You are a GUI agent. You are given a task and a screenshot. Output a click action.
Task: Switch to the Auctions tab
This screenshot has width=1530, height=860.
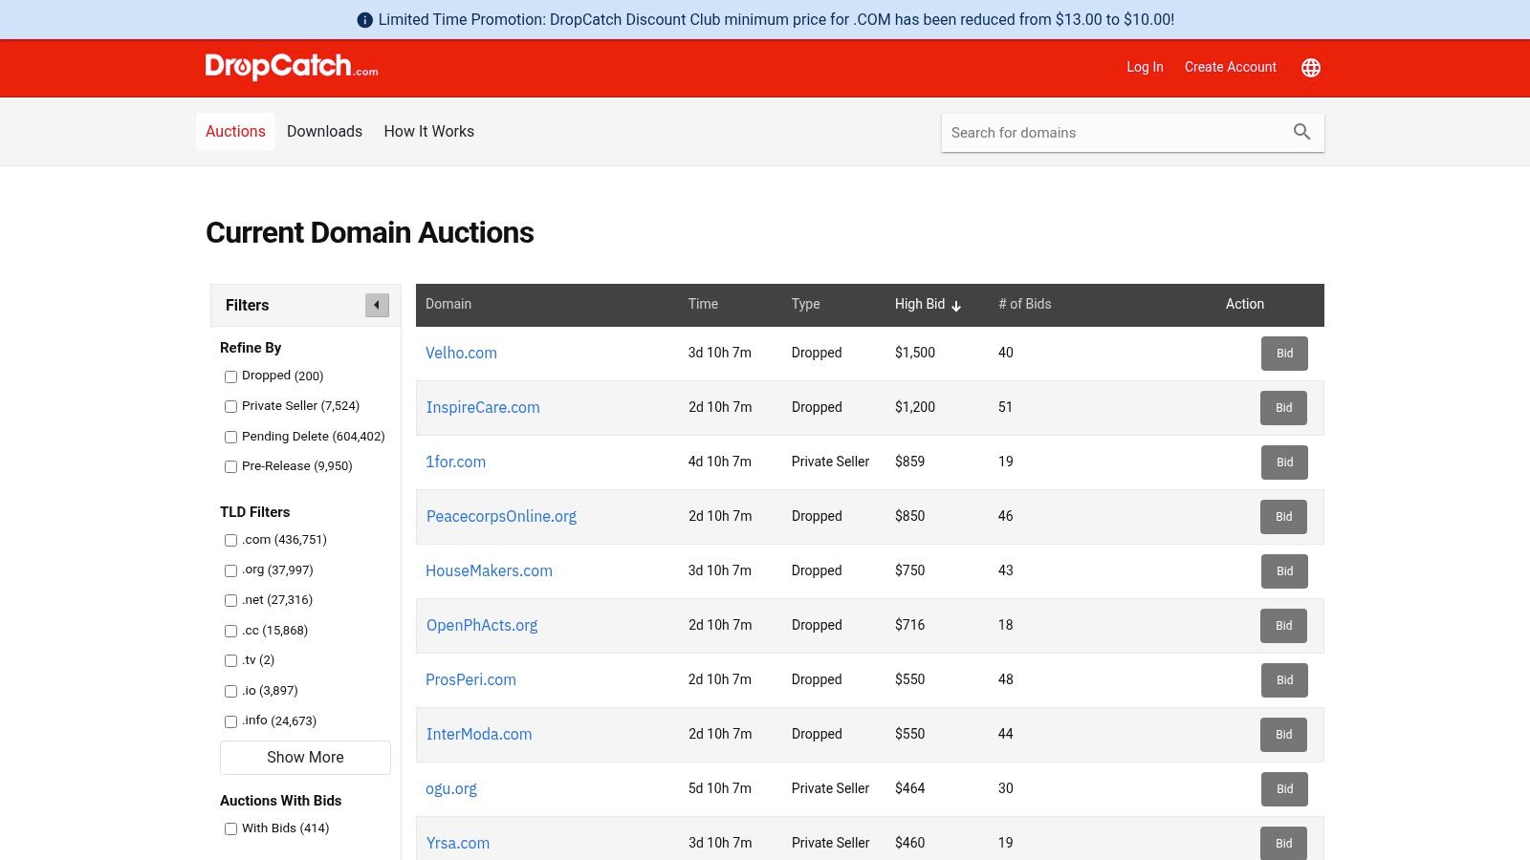235,132
